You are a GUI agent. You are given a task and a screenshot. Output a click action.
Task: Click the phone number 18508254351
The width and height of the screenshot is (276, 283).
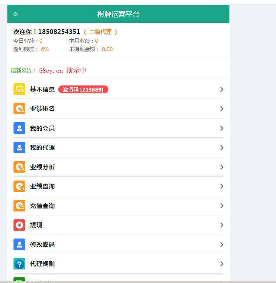(59, 32)
